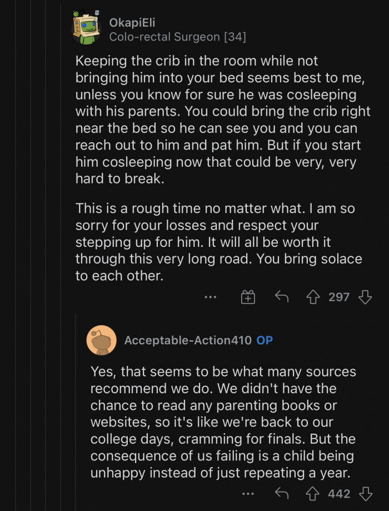Open the overflow menu on OkapiEli's comment
Viewport: 389px width, 511px height.
point(211,297)
